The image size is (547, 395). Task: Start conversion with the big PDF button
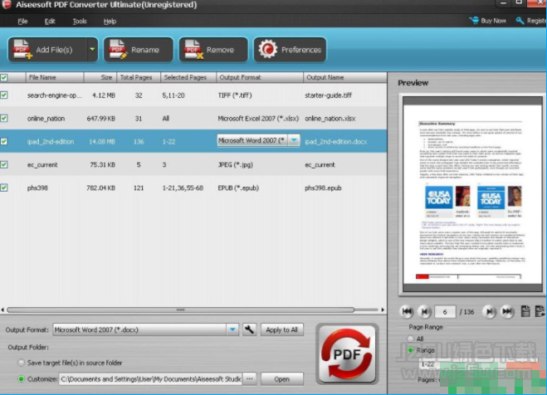point(347,354)
